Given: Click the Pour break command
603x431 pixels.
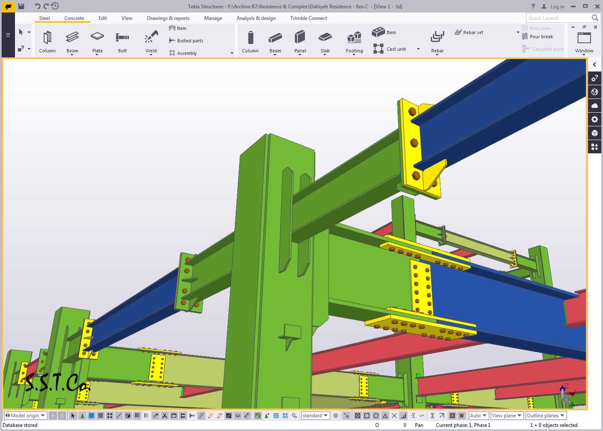Looking at the screenshot, I should pyautogui.click(x=537, y=37).
